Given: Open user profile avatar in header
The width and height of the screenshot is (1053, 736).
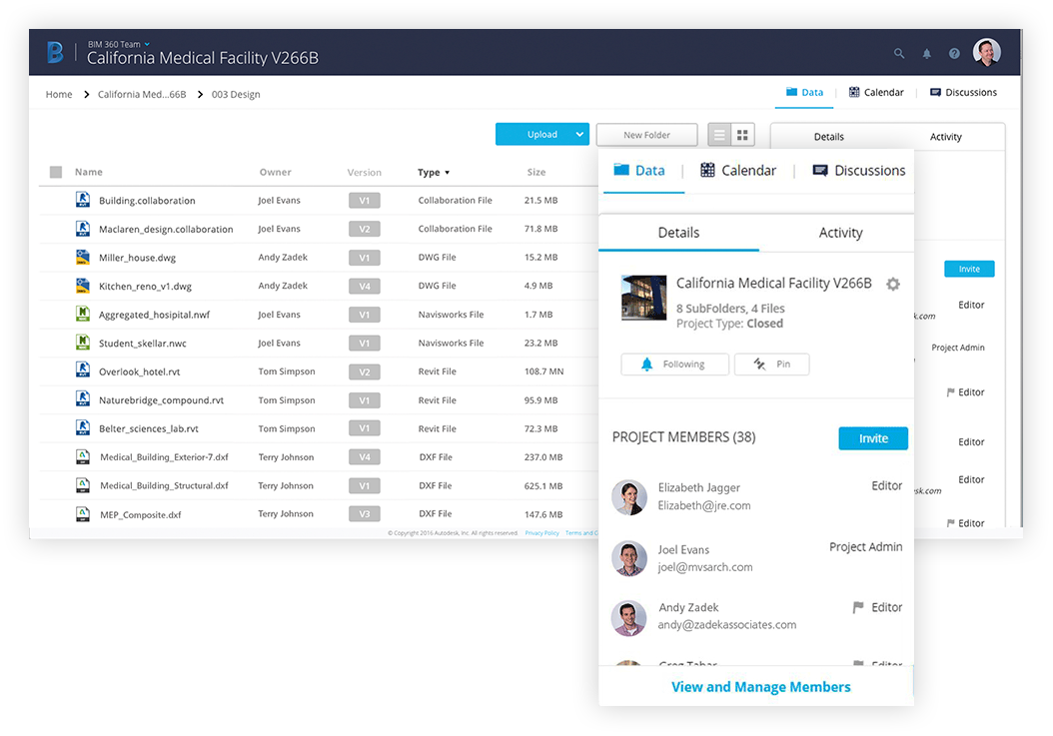Looking at the screenshot, I should pyautogui.click(x=986, y=52).
